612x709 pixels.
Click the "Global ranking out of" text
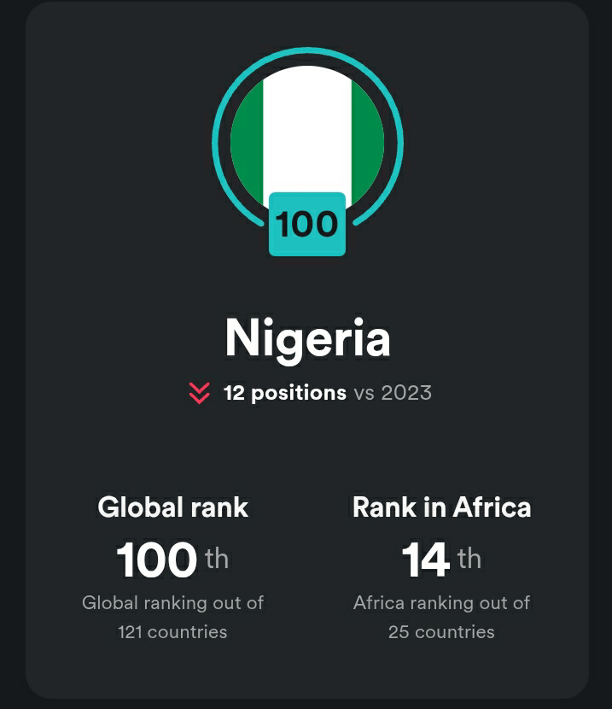coord(173,603)
